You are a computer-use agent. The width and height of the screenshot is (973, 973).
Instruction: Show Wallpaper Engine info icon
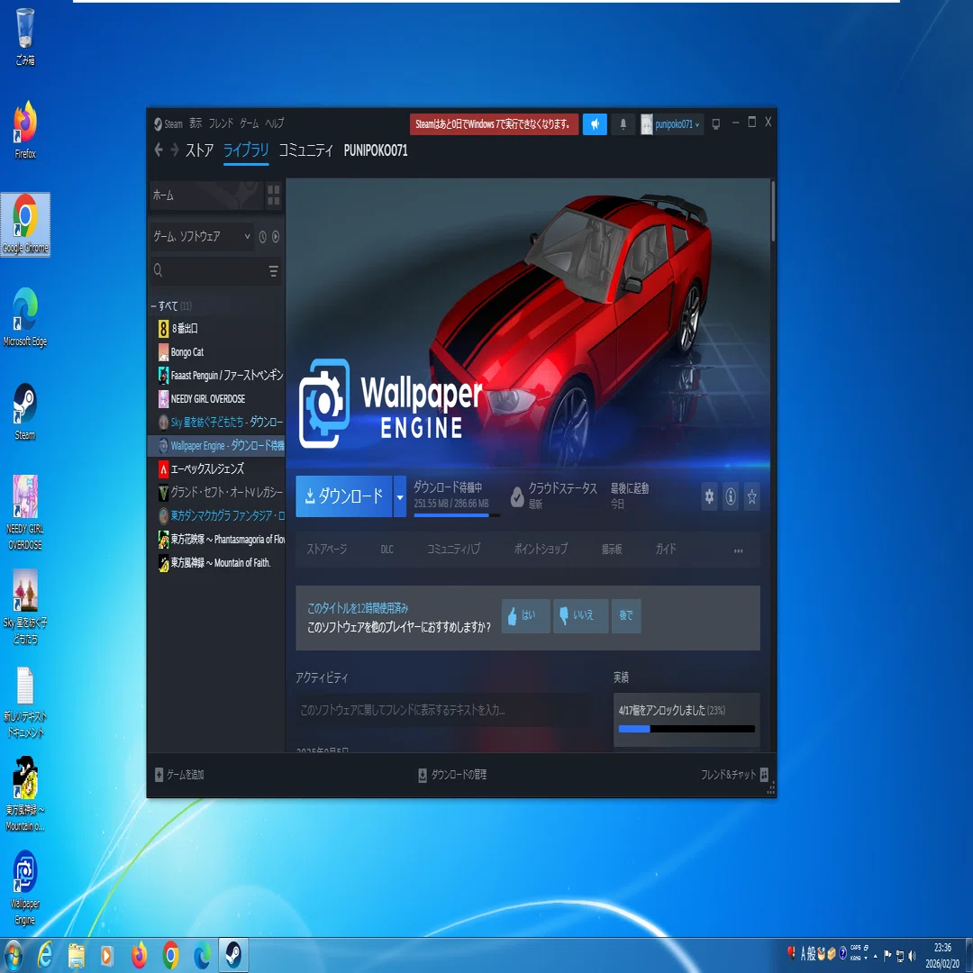[731, 496]
